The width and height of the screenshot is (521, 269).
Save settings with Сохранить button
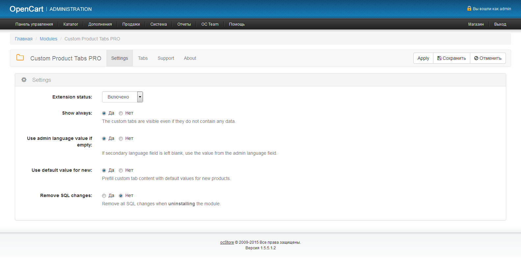[452, 58]
